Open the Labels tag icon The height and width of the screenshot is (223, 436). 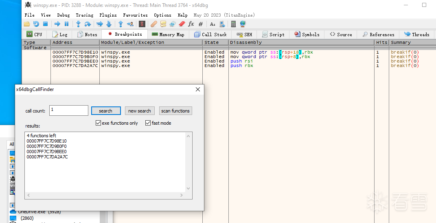pyautogui.click(x=172, y=24)
